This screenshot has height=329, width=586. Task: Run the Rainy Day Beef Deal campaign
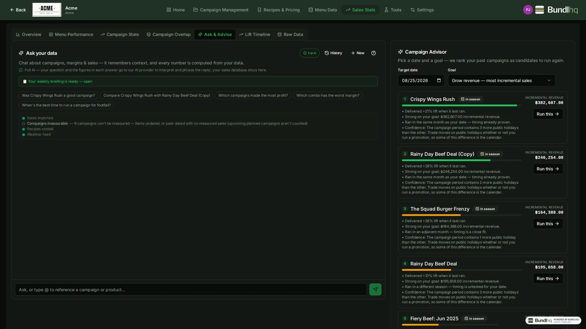coord(548,278)
